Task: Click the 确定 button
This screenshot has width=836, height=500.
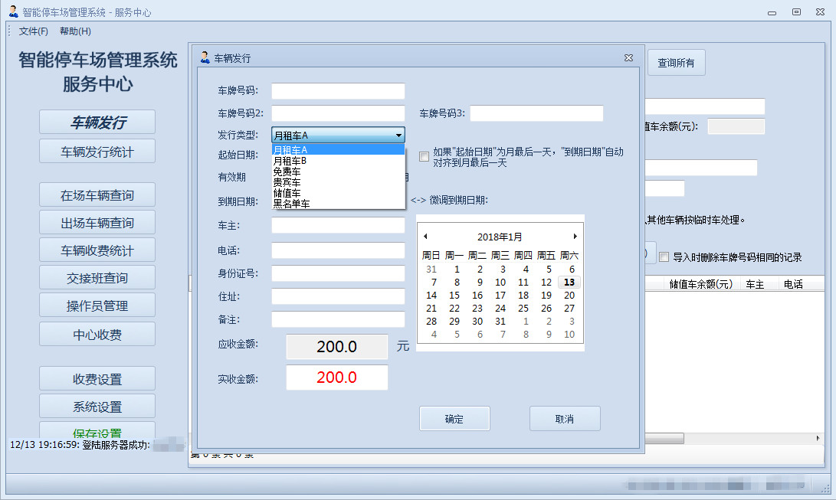Action: 454,419
